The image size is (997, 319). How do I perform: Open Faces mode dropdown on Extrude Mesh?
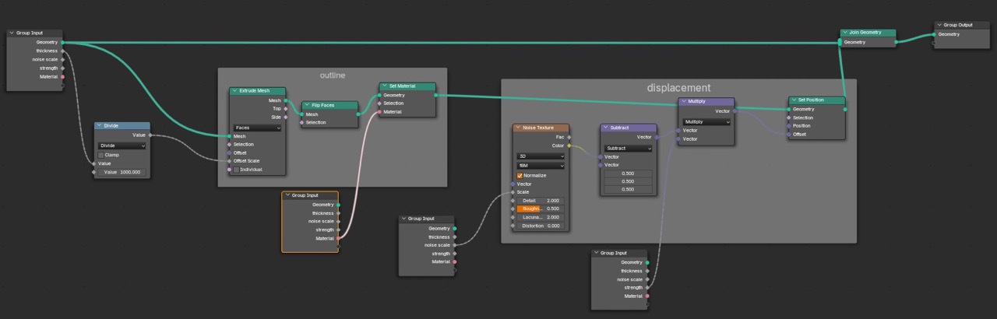(257, 128)
